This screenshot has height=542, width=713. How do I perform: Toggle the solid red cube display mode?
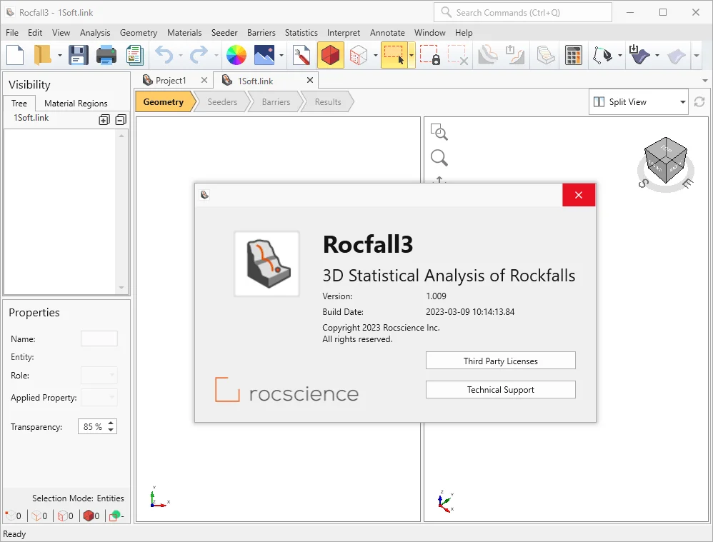coord(331,56)
